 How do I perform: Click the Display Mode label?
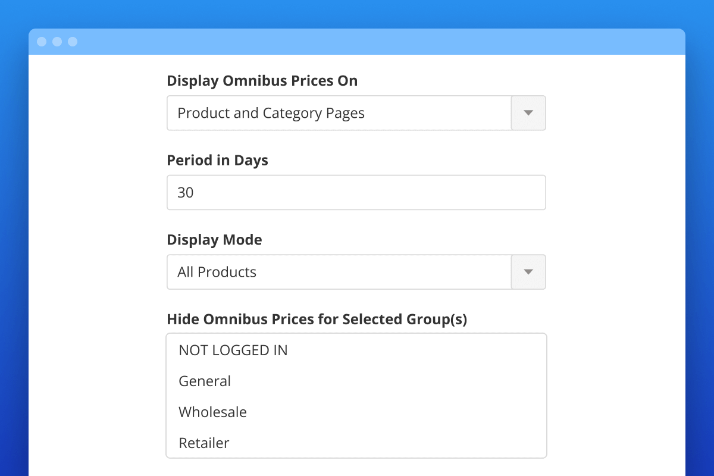[x=214, y=240]
